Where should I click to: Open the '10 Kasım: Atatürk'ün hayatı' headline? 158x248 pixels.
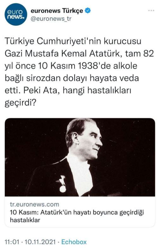pyautogui.click(x=77, y=212)
